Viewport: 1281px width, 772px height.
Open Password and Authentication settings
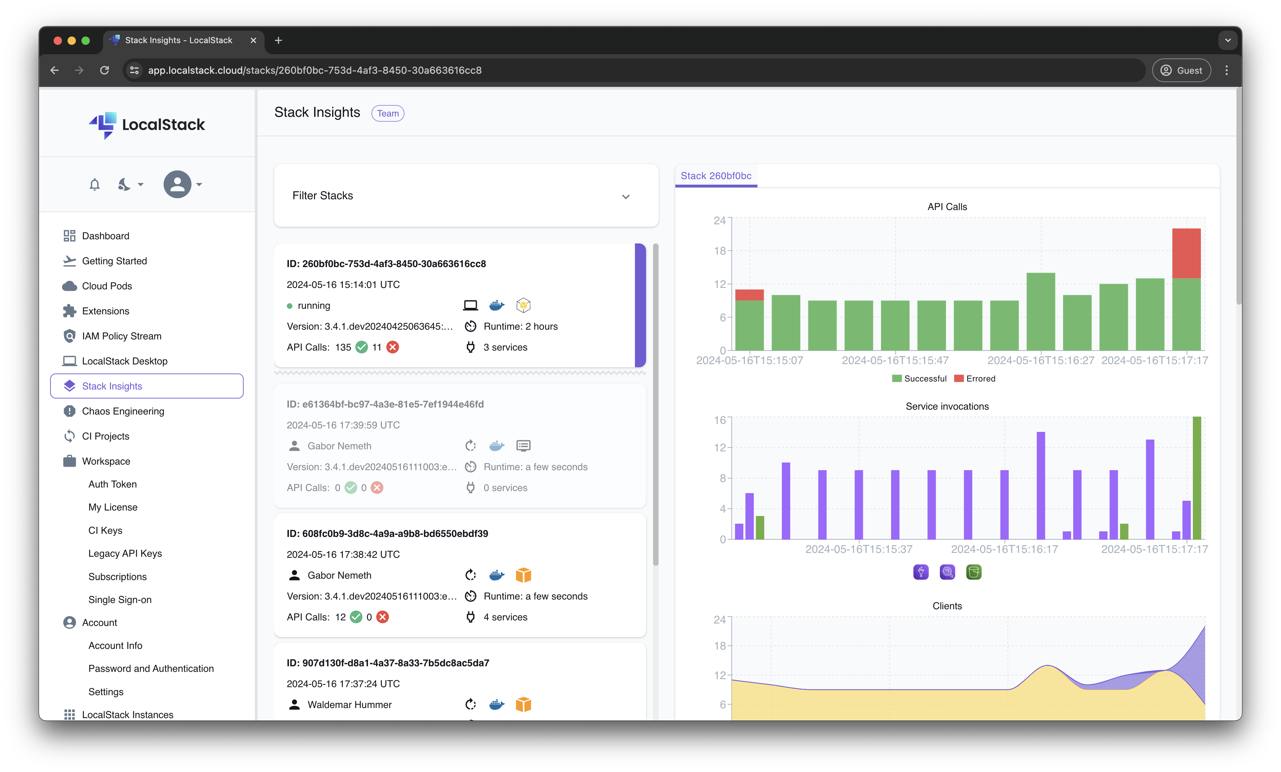pyautogui.click(x=151, y=668)
